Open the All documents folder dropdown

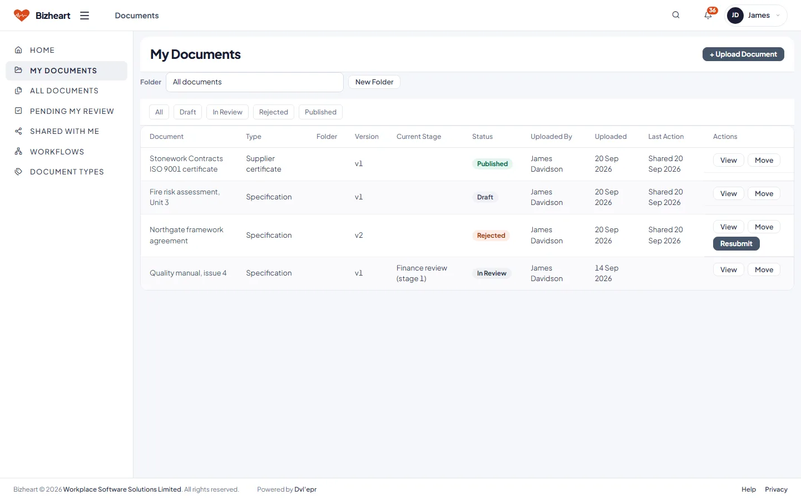(255, 82)
